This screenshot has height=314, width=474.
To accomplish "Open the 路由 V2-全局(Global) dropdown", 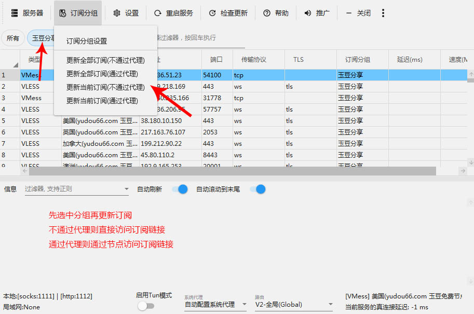I will coord(329,305).
